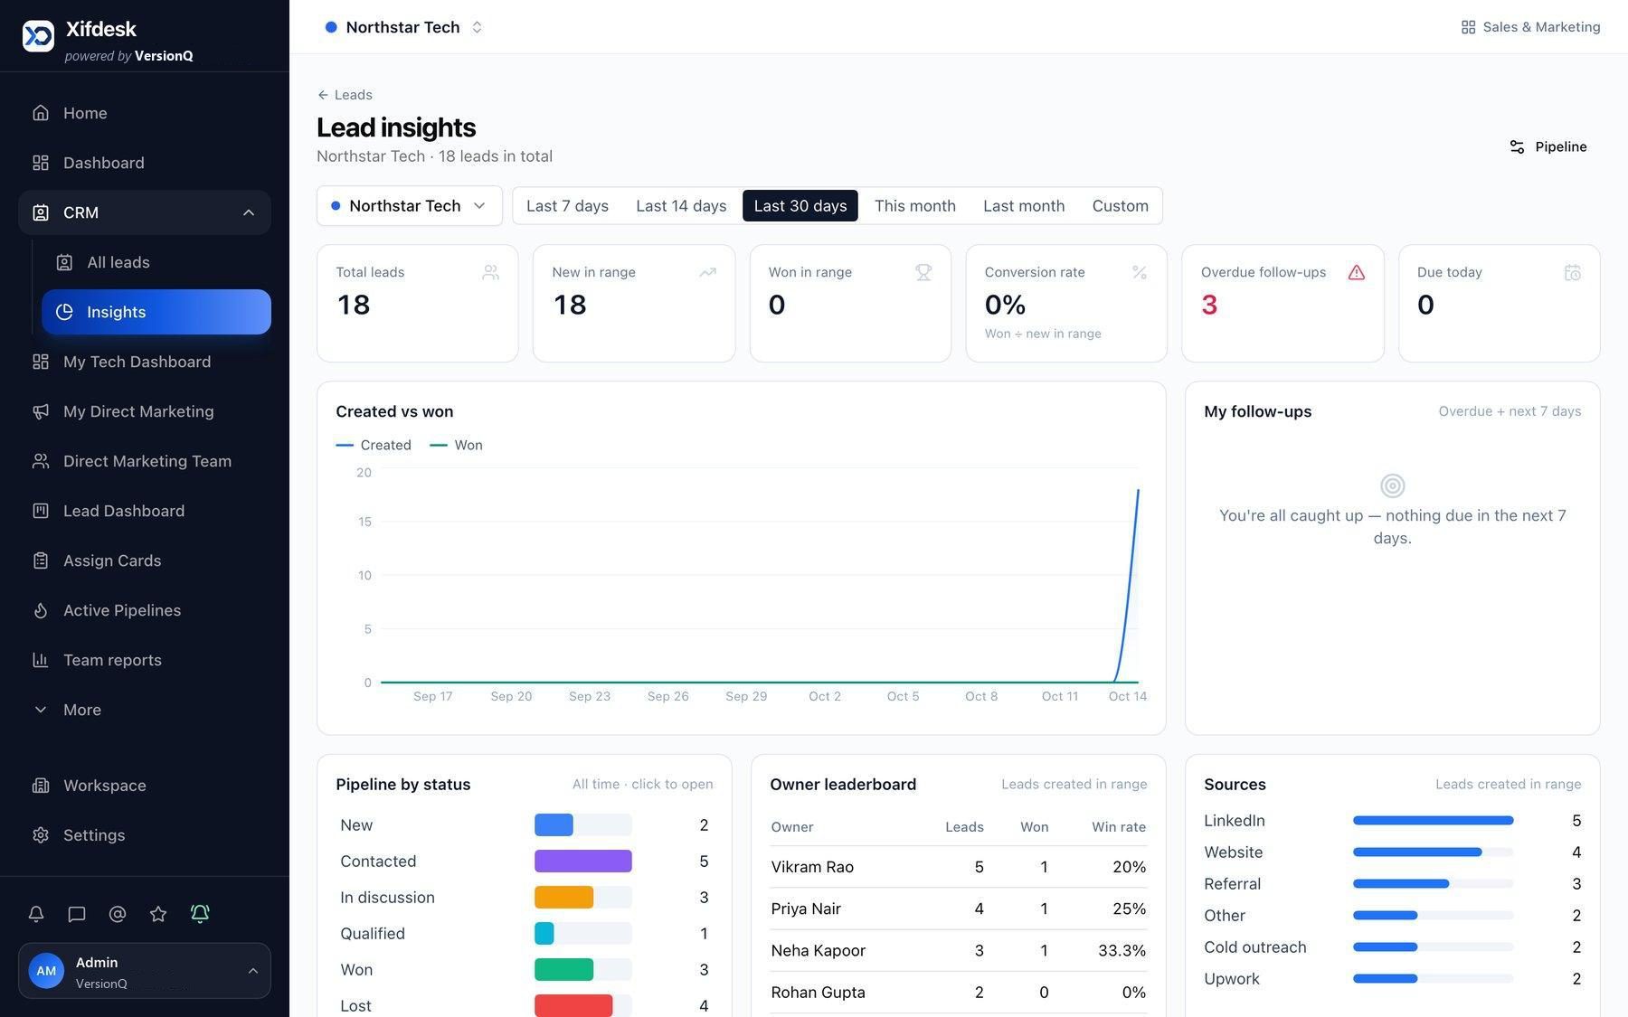Open the Northstar Tech filter dropdown

point(410,206)
